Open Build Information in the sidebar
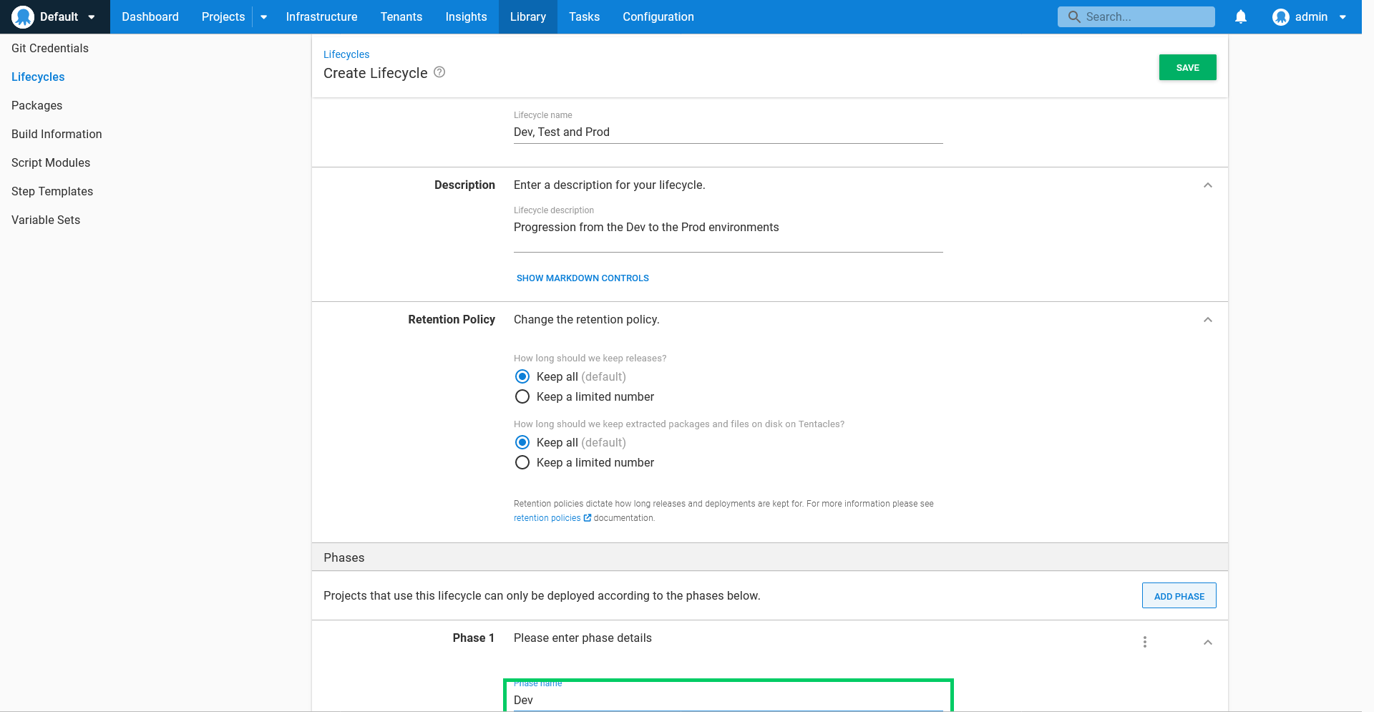1374x712 pixels. point(57,134)
